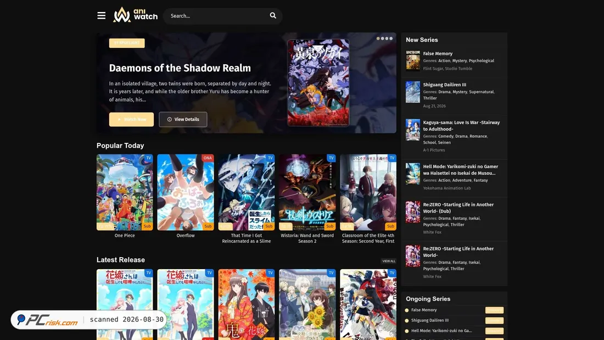Click TV badge on Wistoria poster
604x340 pixels.
click(x=331, y=158)
